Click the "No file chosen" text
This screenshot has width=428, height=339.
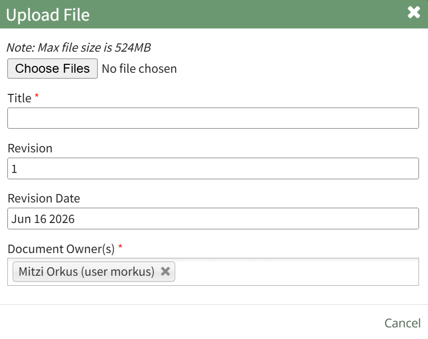click(x=139, y=69)
